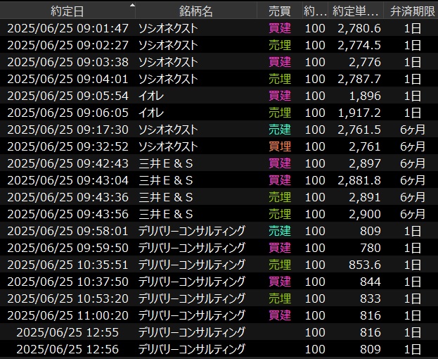Image resolution: width=438 pixels, height=359 pixels.
Task: Select timestamp 2025/06/25 09:32:52
Action: point(68,146)
